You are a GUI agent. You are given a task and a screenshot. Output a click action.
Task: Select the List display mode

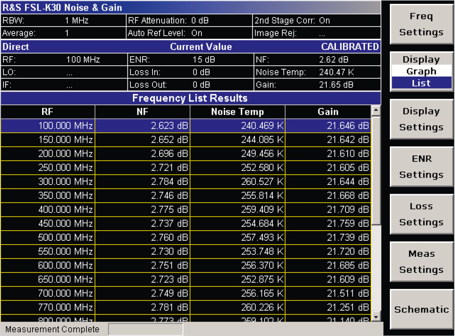421,81
